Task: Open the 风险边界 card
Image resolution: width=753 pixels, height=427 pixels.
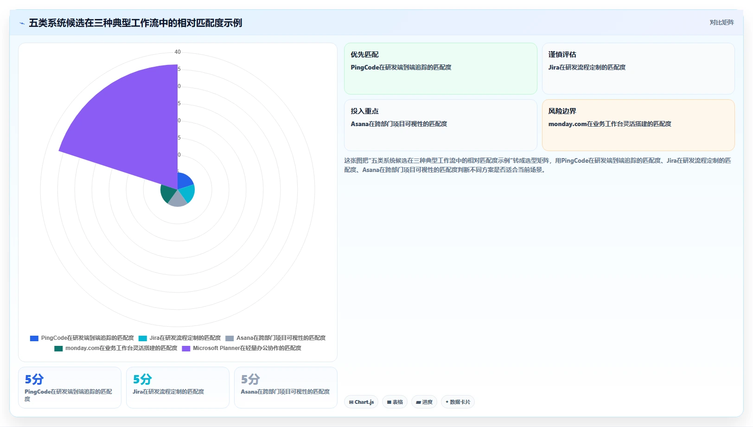Action: click(638, 125)
